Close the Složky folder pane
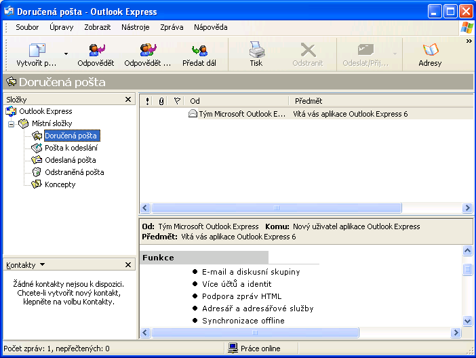The width and height of the screenshot is (476, 358). tap(128, 99)
